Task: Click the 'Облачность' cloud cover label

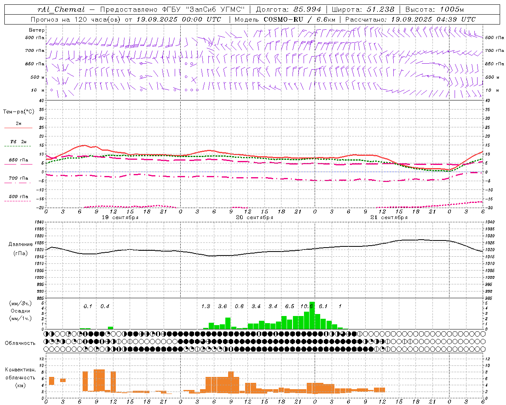Action: (x=20, y=343)
